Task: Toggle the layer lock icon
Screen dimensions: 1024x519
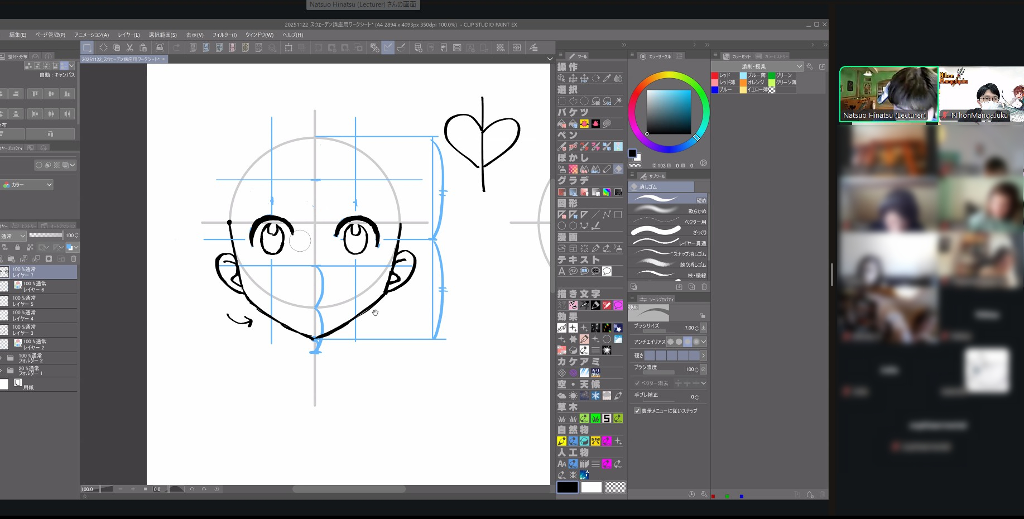Action: pyautogui.click(x=17, y=247)
